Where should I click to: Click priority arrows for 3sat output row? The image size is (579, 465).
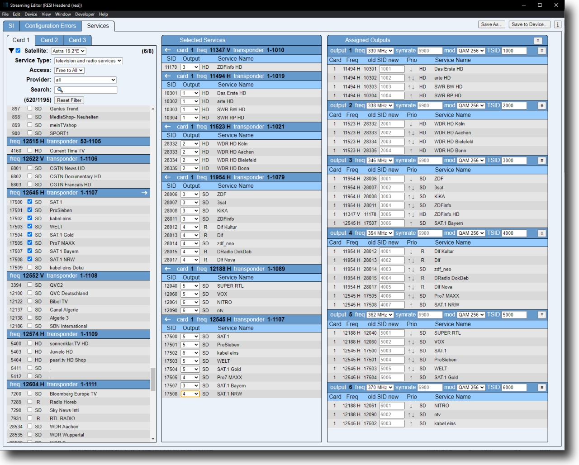(x=411, y=188)
